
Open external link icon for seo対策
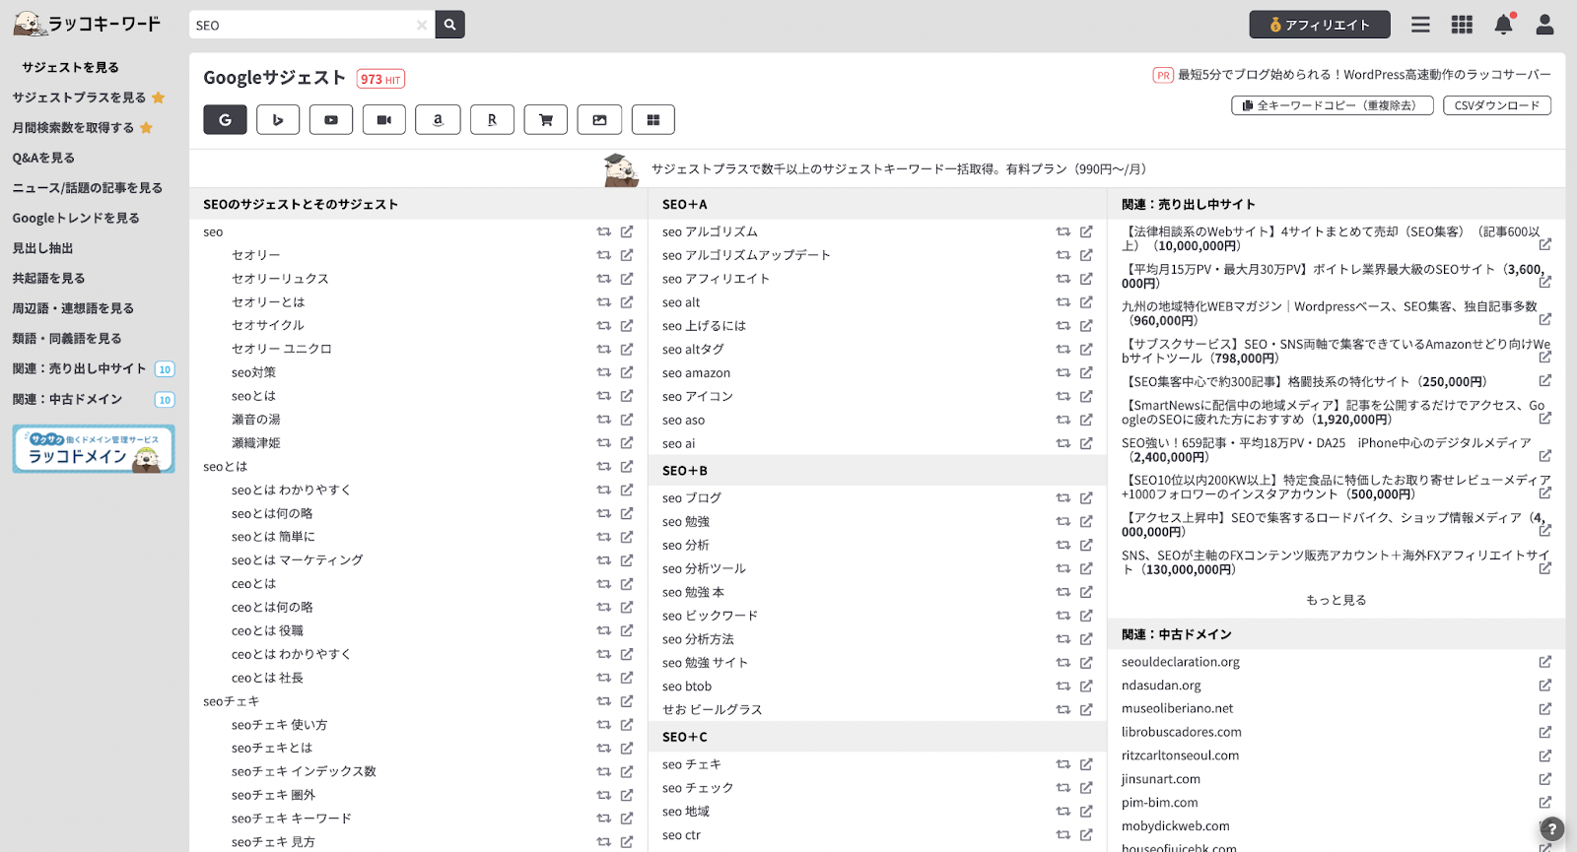point(627,372)
